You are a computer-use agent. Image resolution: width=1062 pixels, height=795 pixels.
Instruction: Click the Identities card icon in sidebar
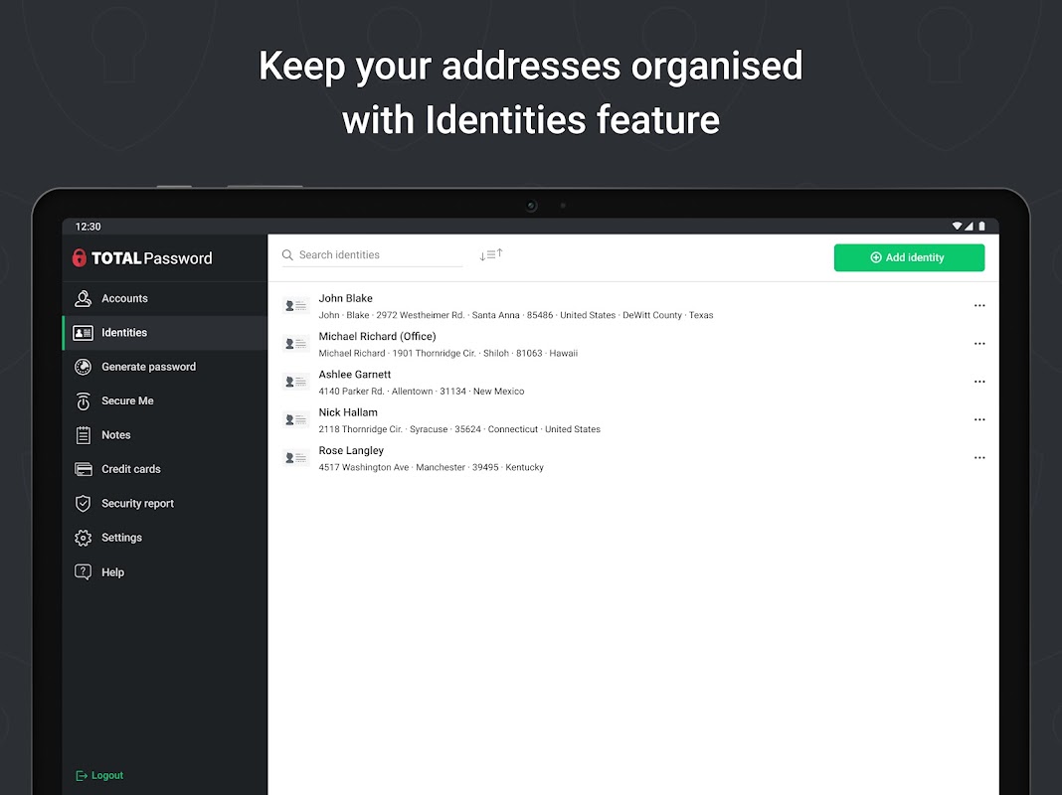tap(83, 333)
